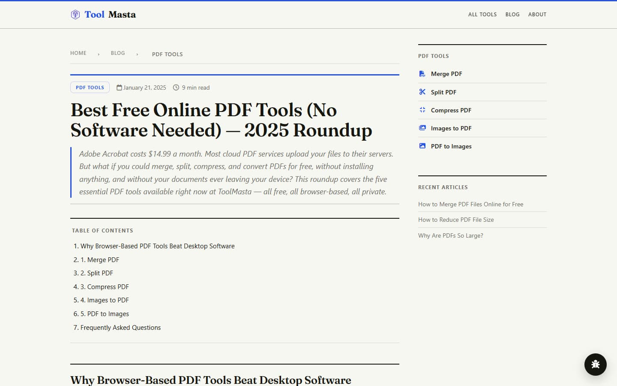The width and height of the screenshot is (617, 386).
Task: Click the calendar icon beside January 21, 2025
Action: [x=119, y=87]
